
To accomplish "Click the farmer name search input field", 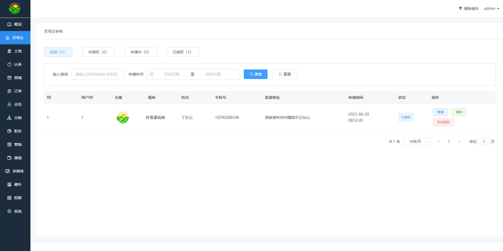I will [98, 74].
